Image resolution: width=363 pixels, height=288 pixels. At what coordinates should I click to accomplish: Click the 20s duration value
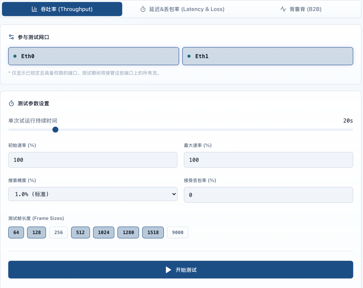pyautogui.click(x=348, y=121)
